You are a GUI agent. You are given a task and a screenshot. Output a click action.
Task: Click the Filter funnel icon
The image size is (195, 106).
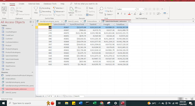pos(36,9)
